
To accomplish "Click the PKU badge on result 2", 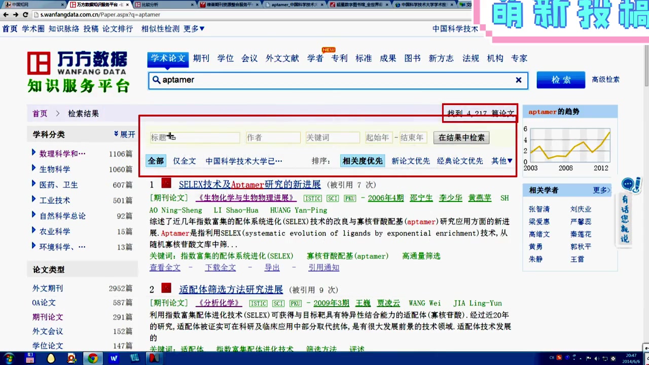I will click(x=296, y=304).
